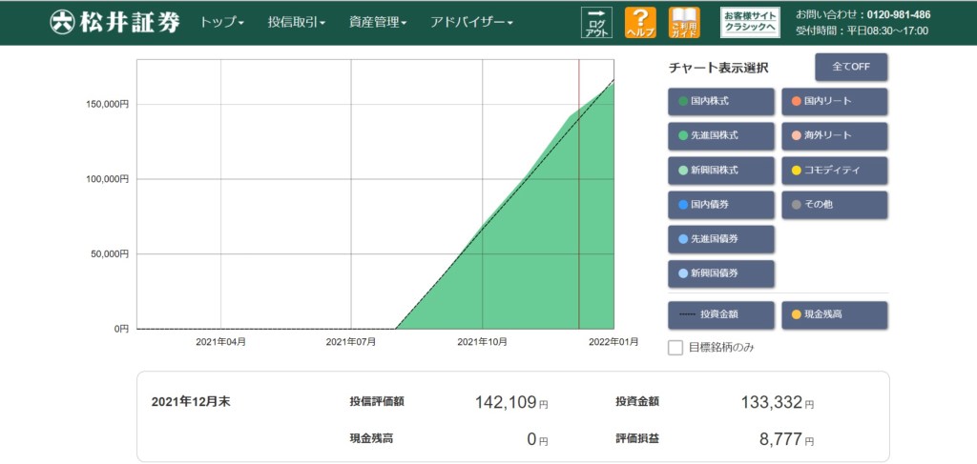Click the Matsui Securities logo

pyautogui.click(x=114, y=22)
